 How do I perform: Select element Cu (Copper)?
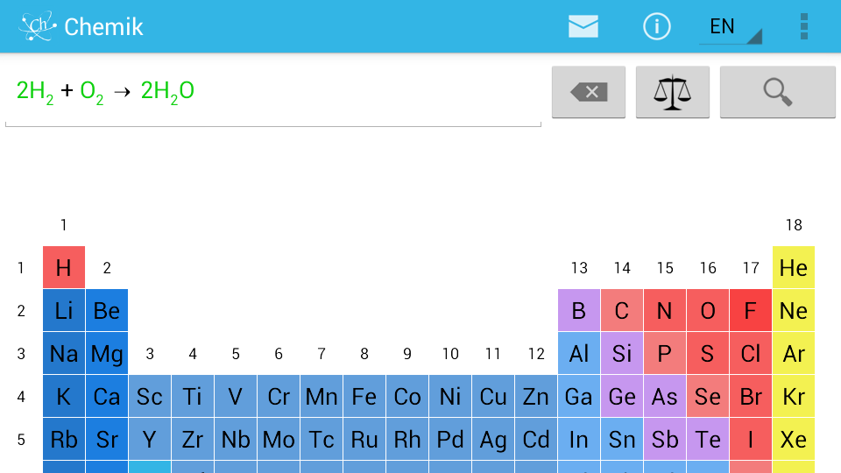click(x=493, y=396)
